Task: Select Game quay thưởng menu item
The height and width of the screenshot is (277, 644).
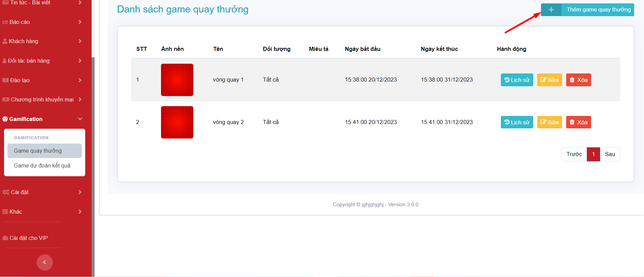Action: pos(38,151)
